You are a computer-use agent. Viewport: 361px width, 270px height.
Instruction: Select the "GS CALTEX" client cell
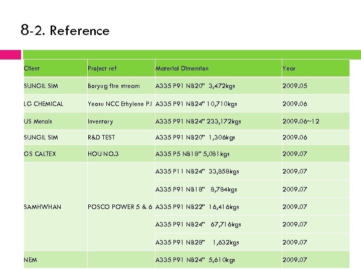tap(40, 154)
